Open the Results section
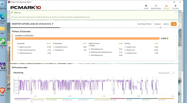The height and width of the screenshot is (103, 187). tap(166, 7)
